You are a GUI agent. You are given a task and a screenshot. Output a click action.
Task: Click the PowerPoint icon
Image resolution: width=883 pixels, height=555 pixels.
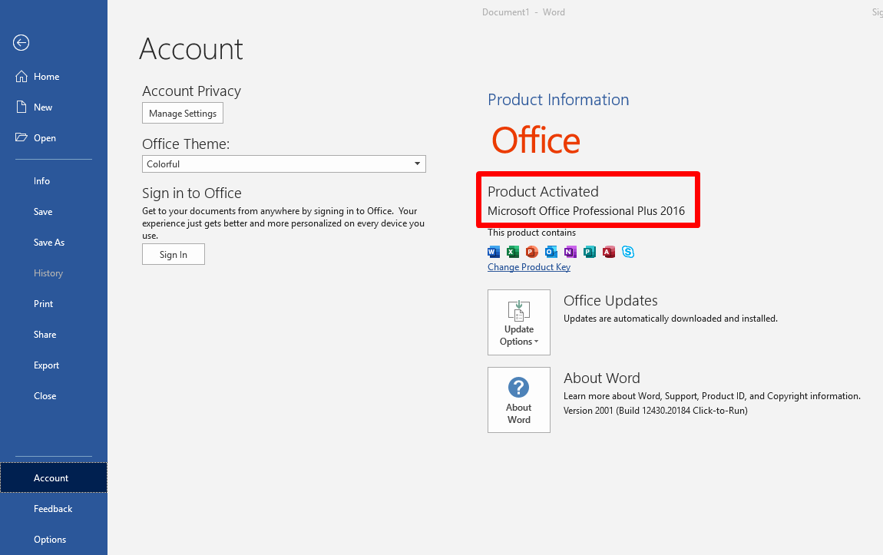coord(531,252)
